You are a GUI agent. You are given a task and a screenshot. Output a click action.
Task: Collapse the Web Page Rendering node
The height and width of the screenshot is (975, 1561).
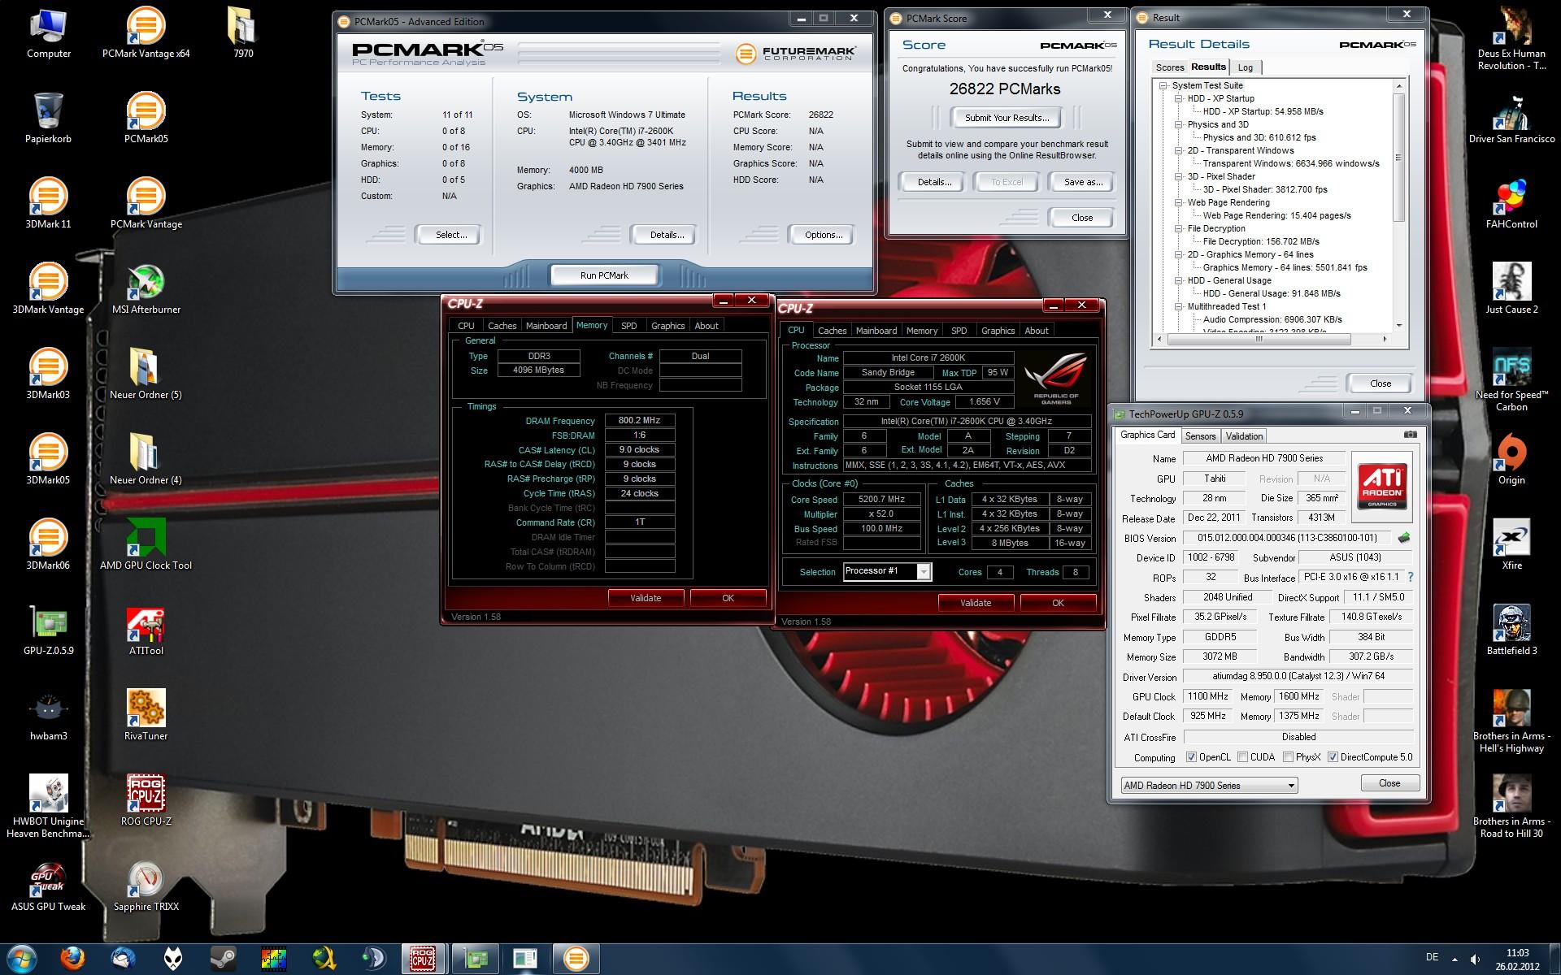(x=1179, y=202)
